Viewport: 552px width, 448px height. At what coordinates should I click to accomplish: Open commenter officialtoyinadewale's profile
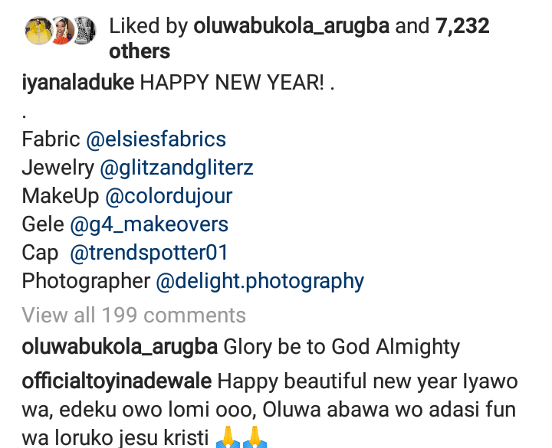pos(117,381)
